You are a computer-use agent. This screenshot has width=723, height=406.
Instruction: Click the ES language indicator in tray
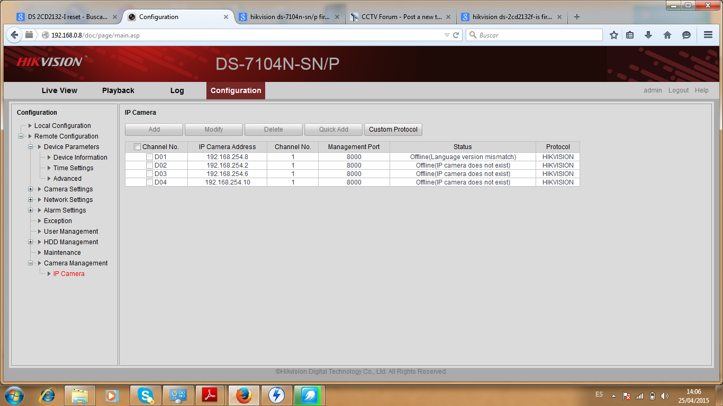(599, 394)
